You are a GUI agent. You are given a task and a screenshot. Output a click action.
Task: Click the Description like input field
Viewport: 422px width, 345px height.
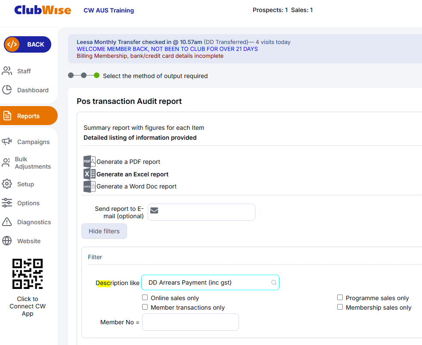[210, 282]
